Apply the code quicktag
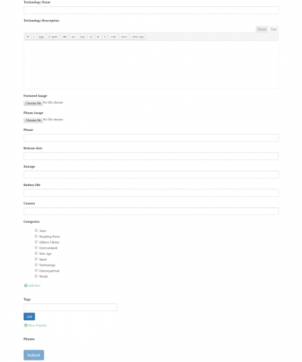The image size is (302, 362). [x=113, y=37]
